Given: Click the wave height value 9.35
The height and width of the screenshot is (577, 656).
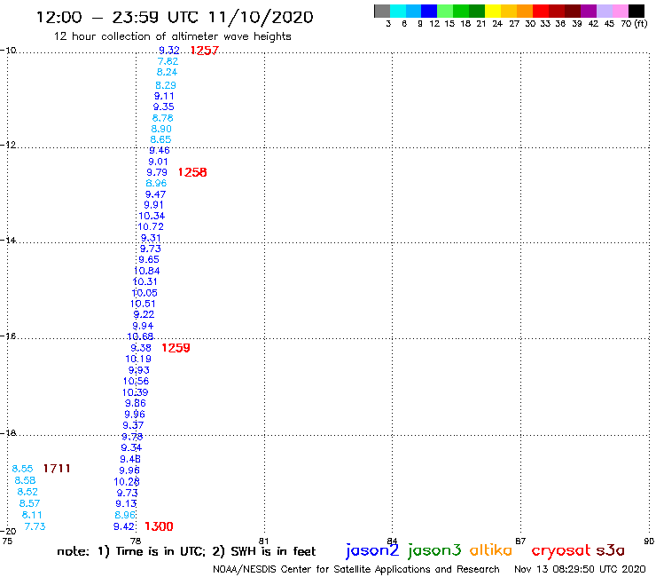Looking at the screenshot, I should tap(163, 107).
